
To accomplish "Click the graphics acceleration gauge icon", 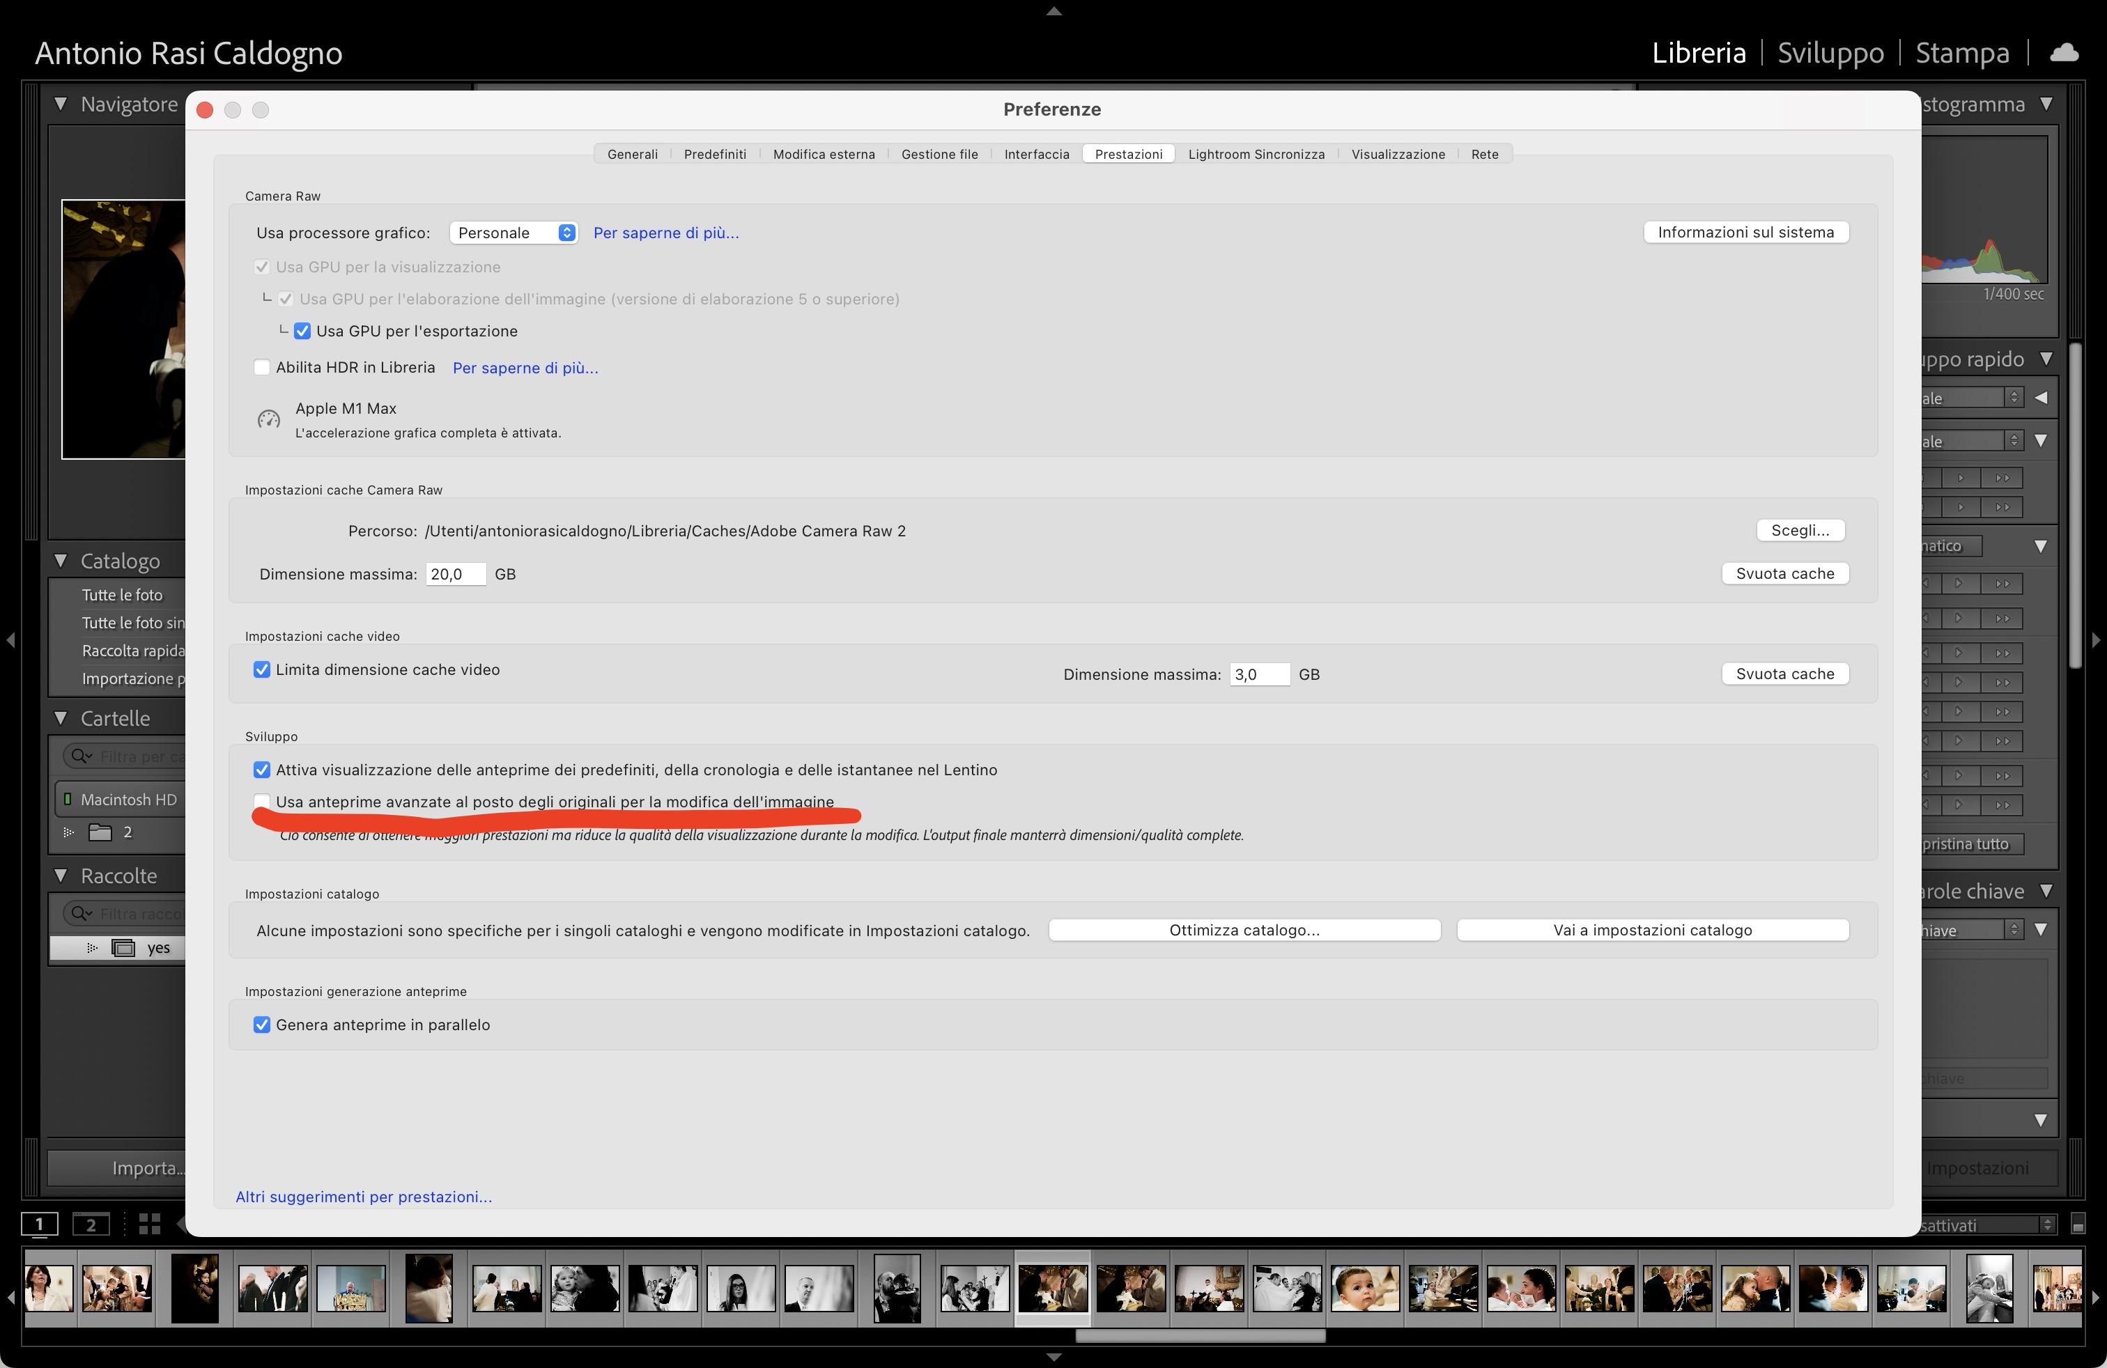I will coord(268,419).
